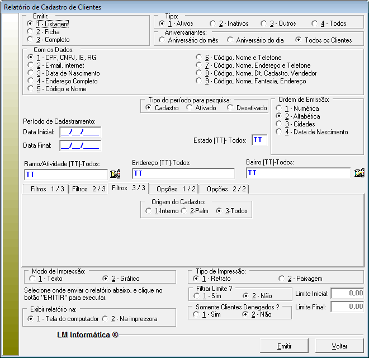Image resolution: width=369 pixels, height=358 pixels.
Task: Select 2 - Na impressora output
Action: pyautogui.click(x=105, y=319)
